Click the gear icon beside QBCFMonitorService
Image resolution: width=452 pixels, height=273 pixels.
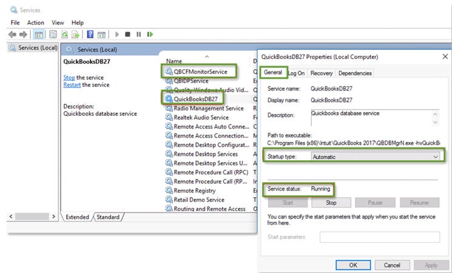pyautogui.click(x=169, y=71)
